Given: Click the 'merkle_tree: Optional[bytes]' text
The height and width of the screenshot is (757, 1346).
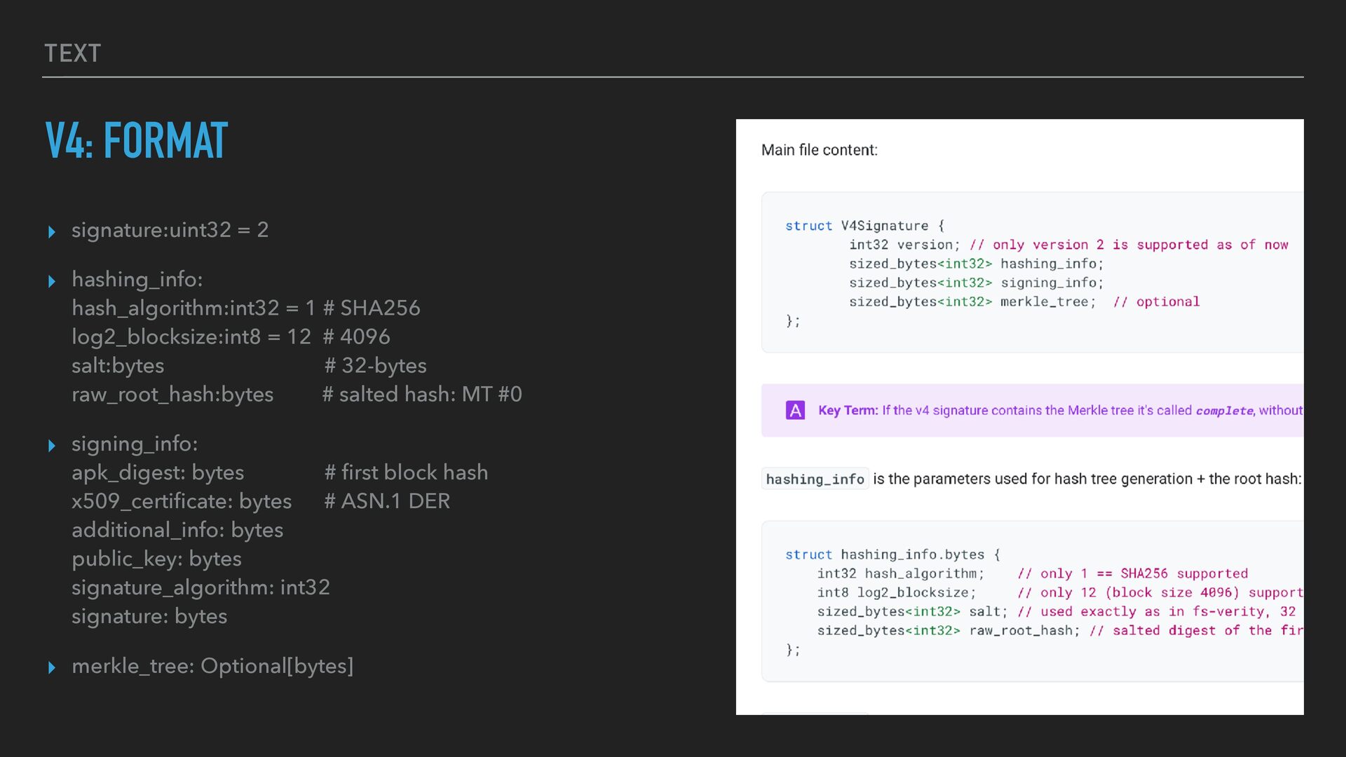Looking at the screenshot, I should [x=212, y=666].
